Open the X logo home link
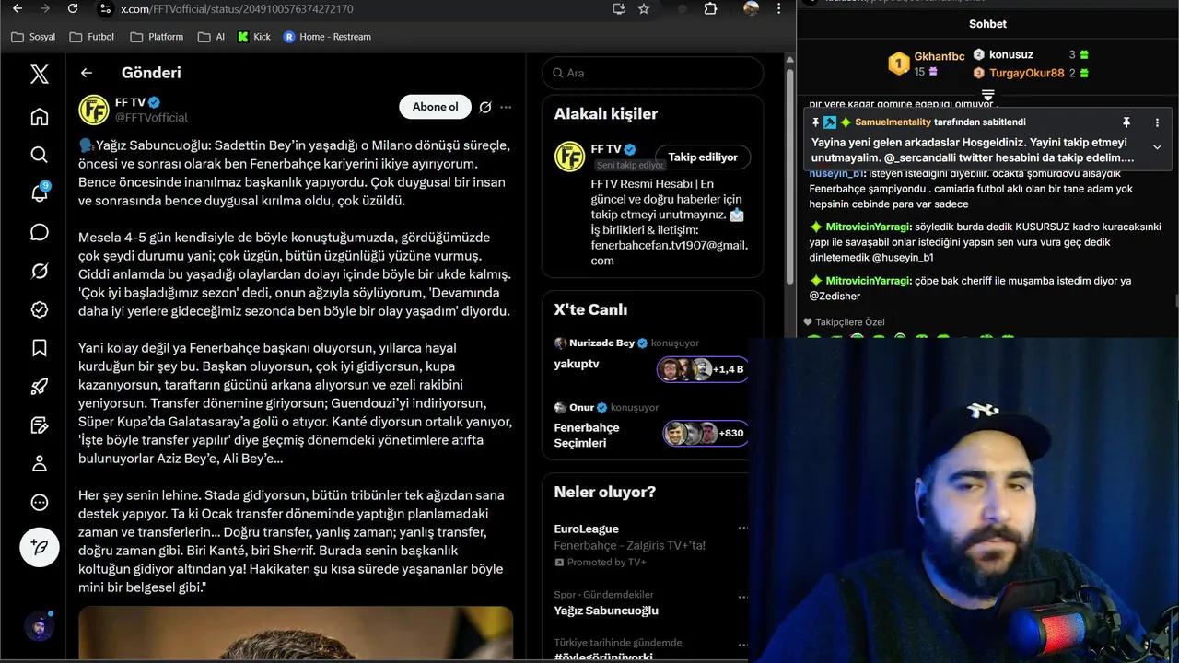 coord(39,74)
